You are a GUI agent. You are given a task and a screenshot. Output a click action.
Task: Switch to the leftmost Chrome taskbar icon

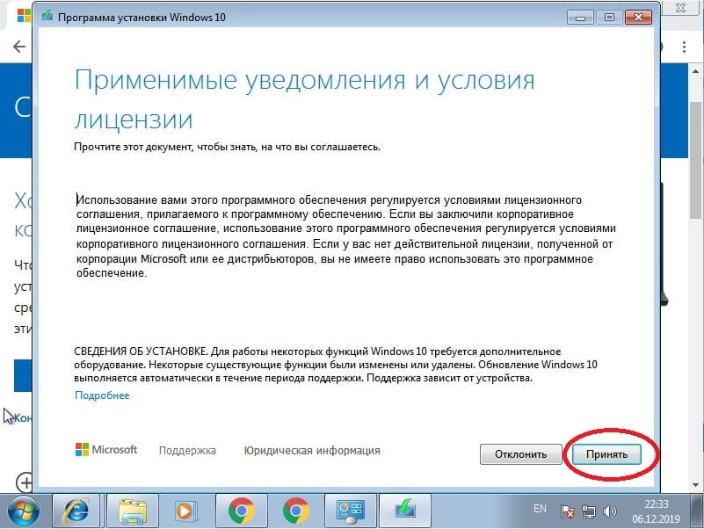[242, 510]
